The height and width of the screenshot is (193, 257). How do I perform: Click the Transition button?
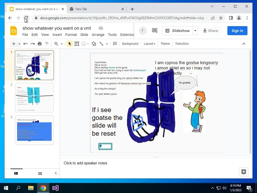click(182, 44)
